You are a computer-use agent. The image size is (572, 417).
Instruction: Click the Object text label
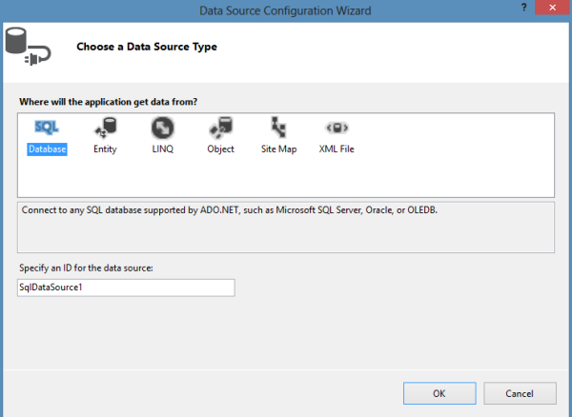[x=220, y=149]
